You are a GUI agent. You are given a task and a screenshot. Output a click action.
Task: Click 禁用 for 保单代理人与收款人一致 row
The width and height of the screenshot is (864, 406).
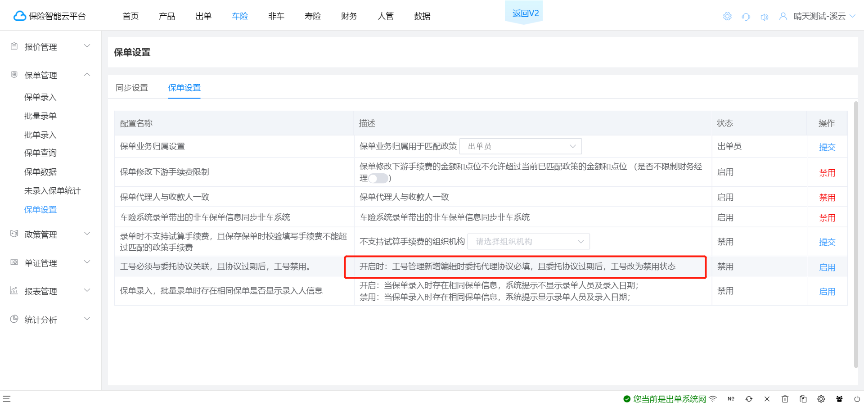coord(827,198)
